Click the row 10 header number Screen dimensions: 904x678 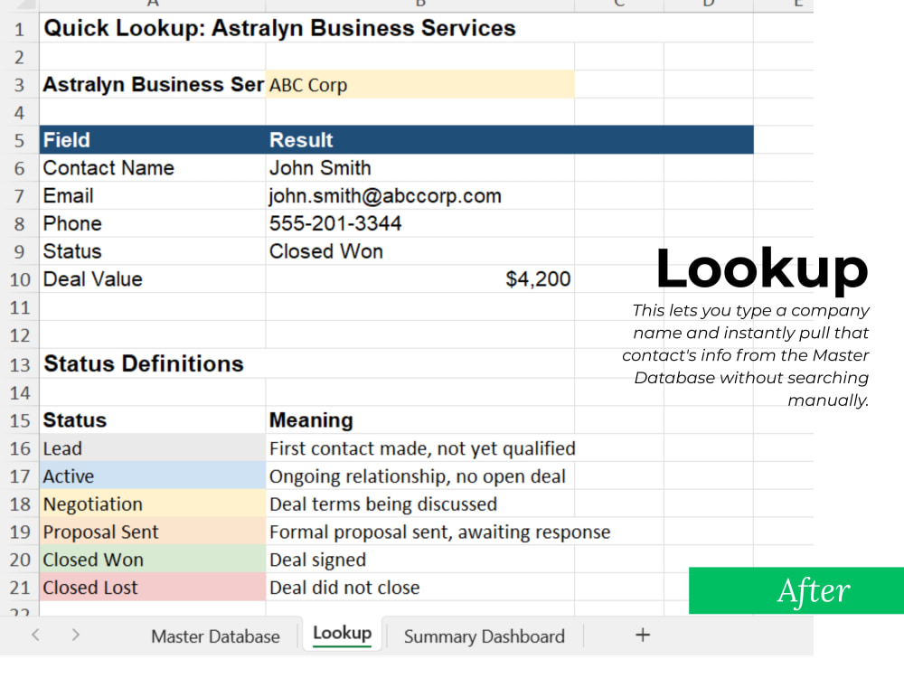pos(20,279)
